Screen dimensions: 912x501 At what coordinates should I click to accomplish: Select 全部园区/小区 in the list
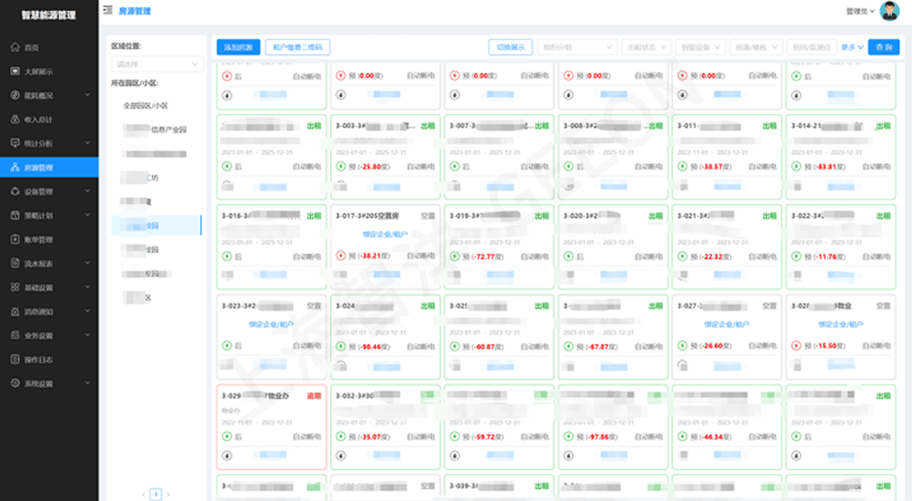point(145,106)
